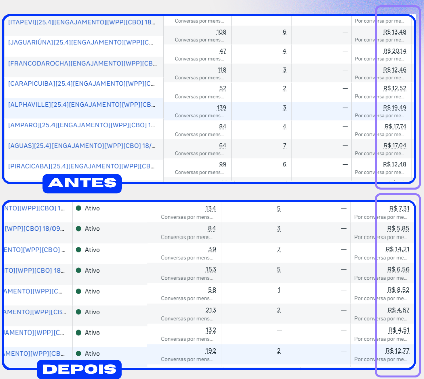424x379 pixels.
Task: Select the R$ 4,67 cost value
Action: point(398,310)
